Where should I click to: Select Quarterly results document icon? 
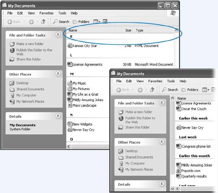pyautogui.click(x=179, y=176)
